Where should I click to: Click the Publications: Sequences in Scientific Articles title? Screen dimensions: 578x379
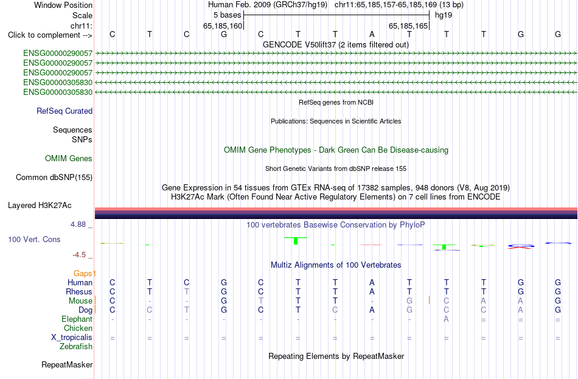(x=336, y=121)
